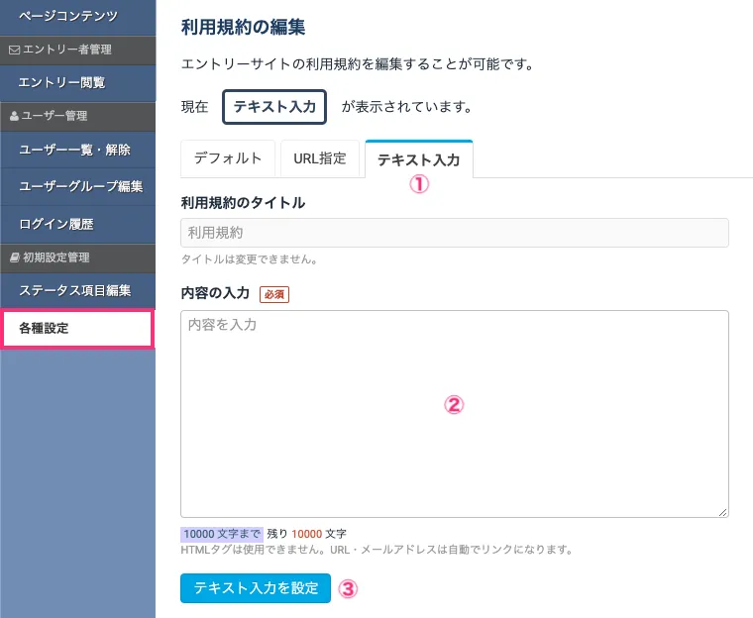Click the outlined テキスト入力 current status badge
The width and height of the screenshot is (753, 618).
[274, 106]
